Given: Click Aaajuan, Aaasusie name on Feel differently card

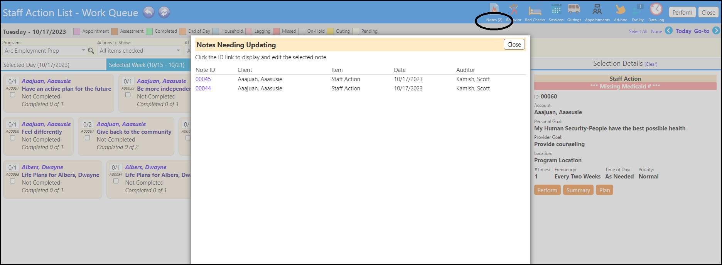Looking at the screenshot, I should pyautogui.click(x=46, y=124).
